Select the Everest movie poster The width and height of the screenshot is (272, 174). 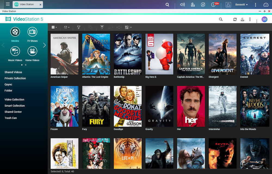pos(255,54)
